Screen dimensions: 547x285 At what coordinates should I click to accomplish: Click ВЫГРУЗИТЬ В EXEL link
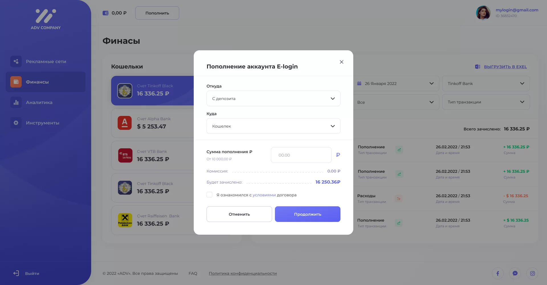pyautogui.click(x=505, y=67)
